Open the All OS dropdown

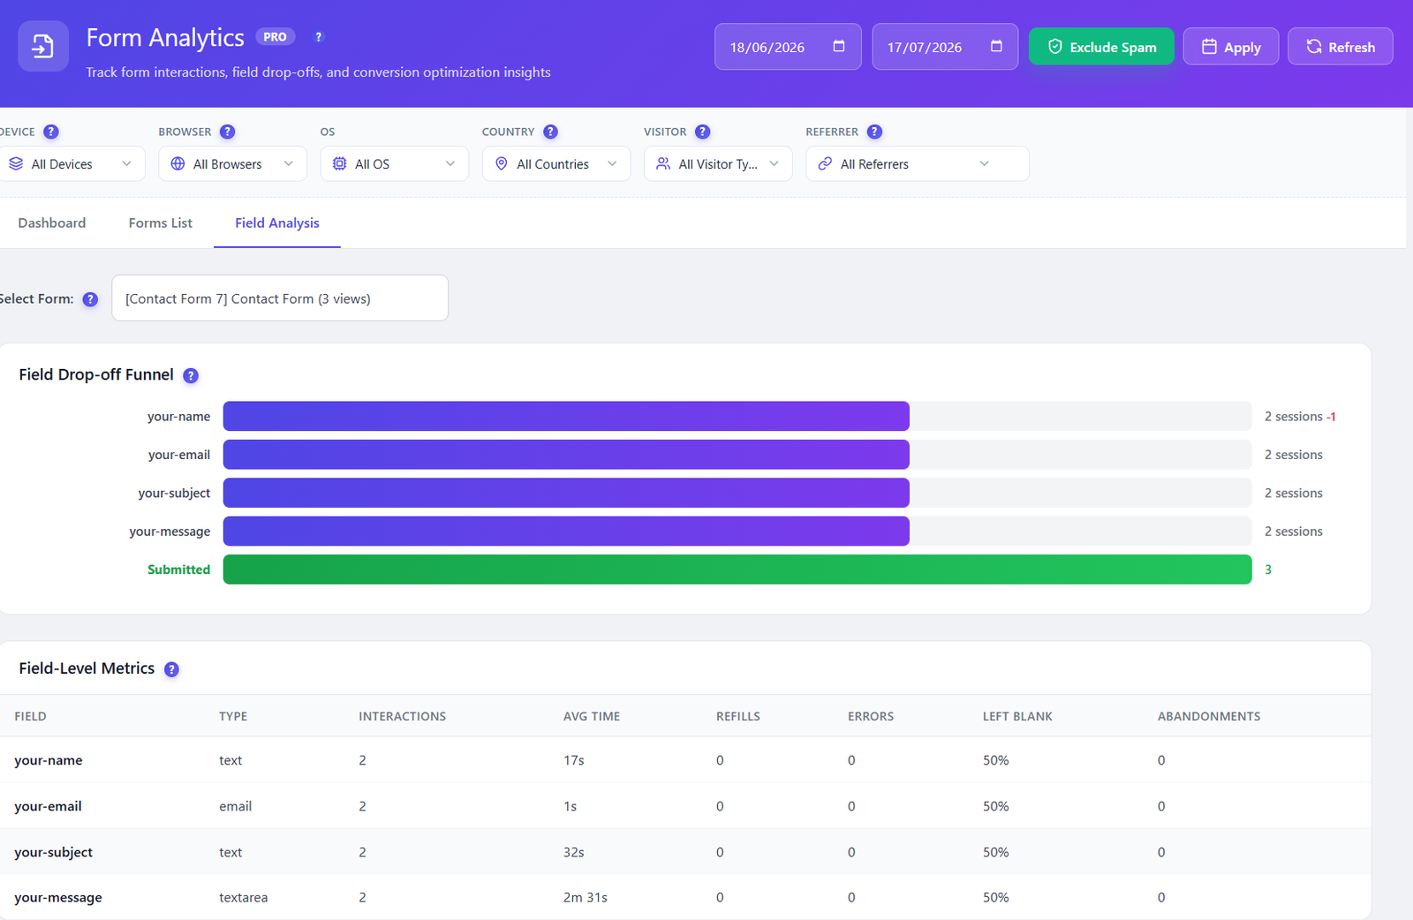coord(395,164)
